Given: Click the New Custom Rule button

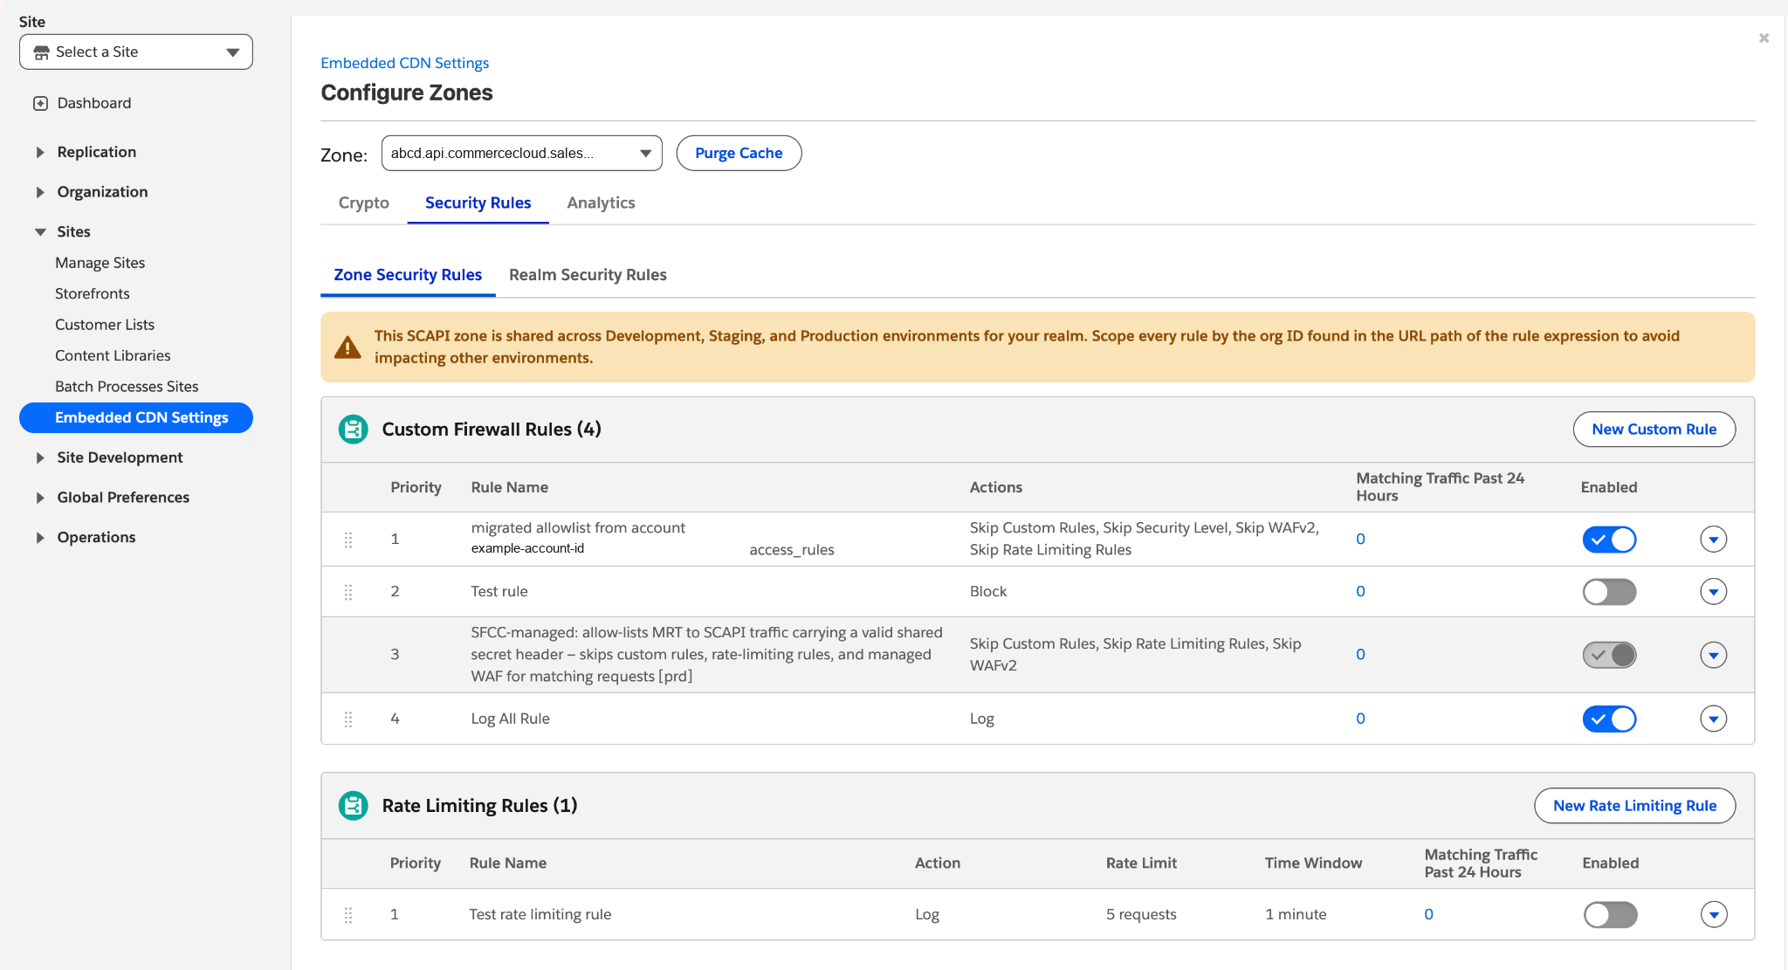Looking at the screenshot, I should point(1654,429).
